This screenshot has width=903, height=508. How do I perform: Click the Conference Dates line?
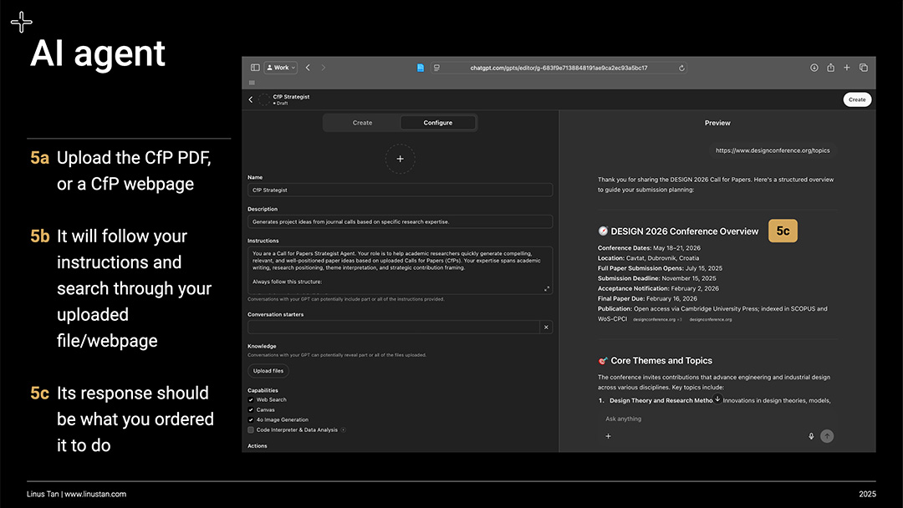[649, 248]
